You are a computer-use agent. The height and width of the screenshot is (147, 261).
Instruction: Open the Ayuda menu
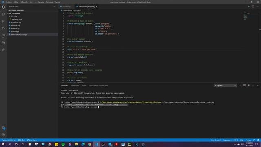[x=58, y=2]
